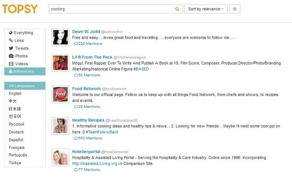Viewport: 292px width, 179px height.
Task: Click speech bubble icon next to 232 Mentions
Action: coord(76,44)
